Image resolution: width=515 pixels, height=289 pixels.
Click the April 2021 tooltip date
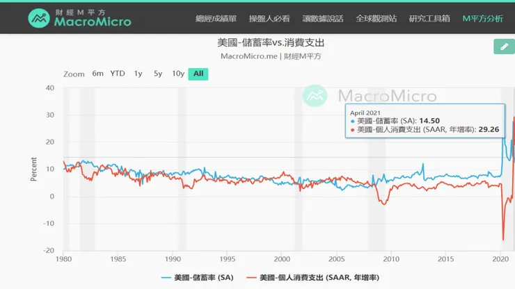coord(365,113)
